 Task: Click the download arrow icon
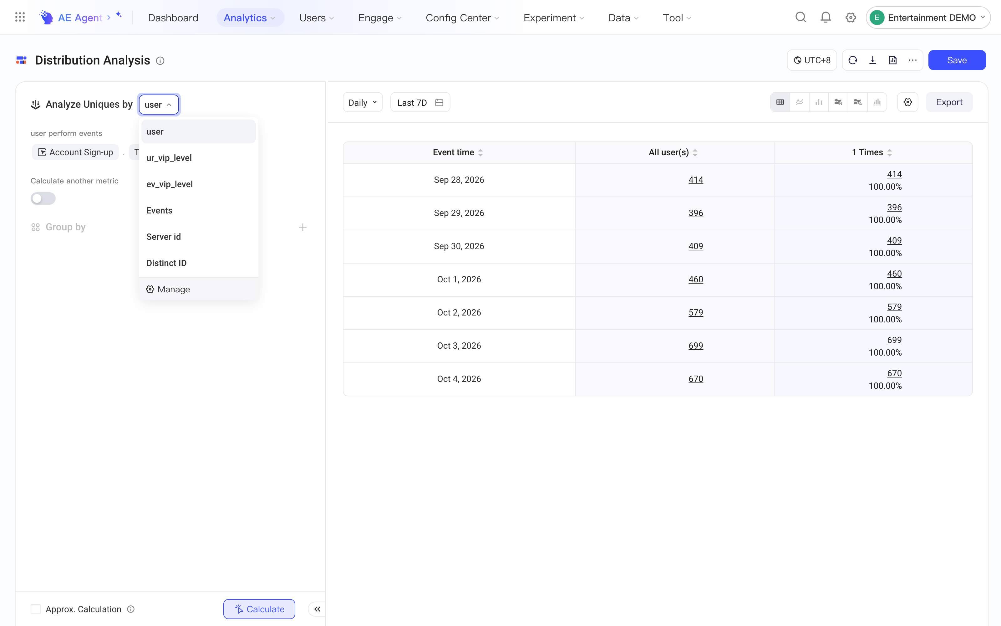[x=873, y=60]
